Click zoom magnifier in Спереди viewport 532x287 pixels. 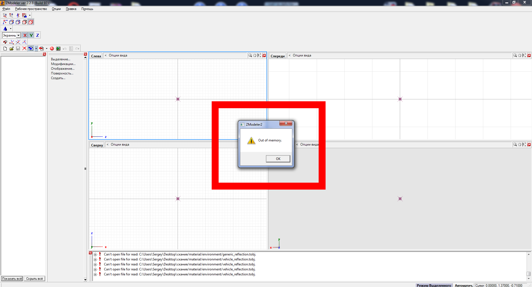[515, 55]
